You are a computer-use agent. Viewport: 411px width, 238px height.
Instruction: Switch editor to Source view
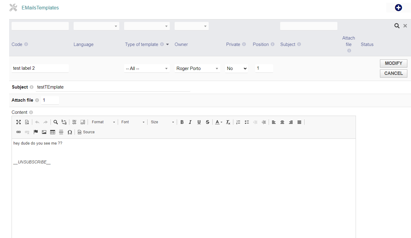(86, 132)
